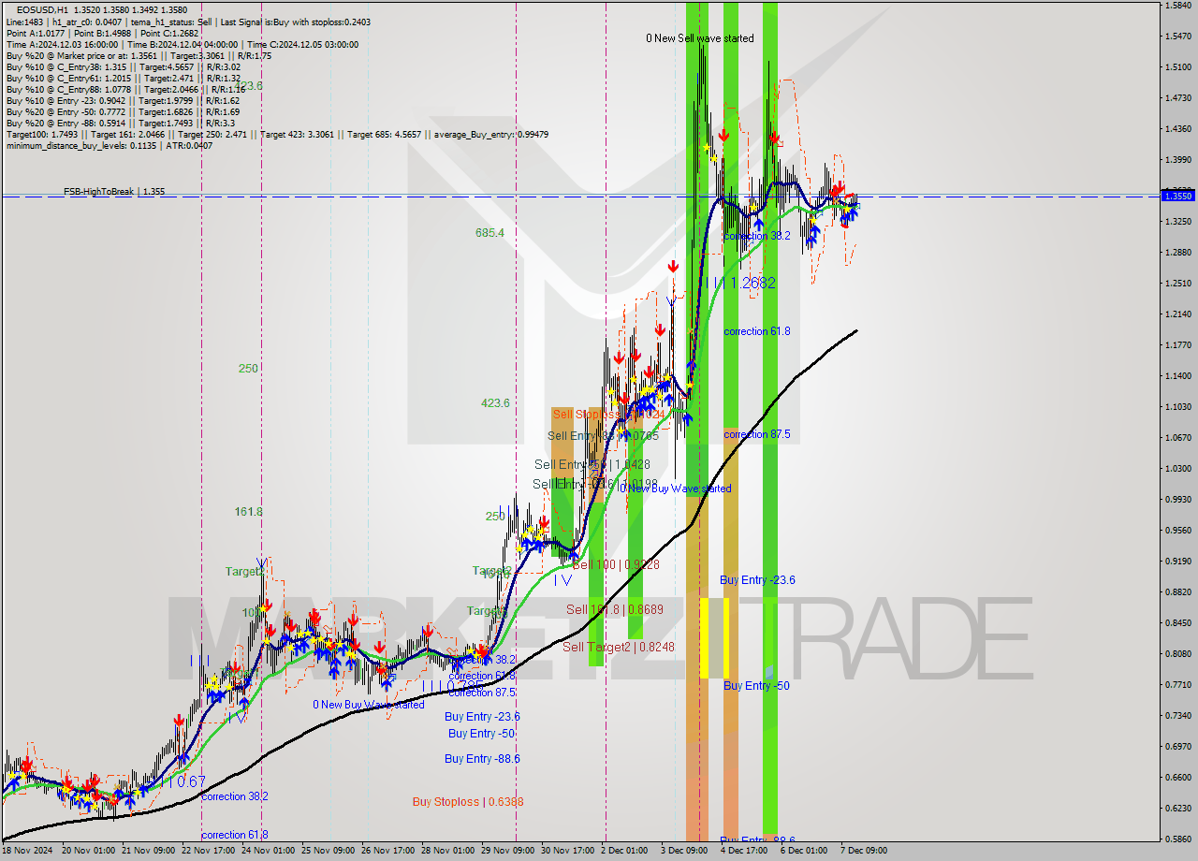Click 'minimum_distance_buy_levels: 0.1135' line
The height and width of the screenshot is (861, 1198).
click(110, 145)
